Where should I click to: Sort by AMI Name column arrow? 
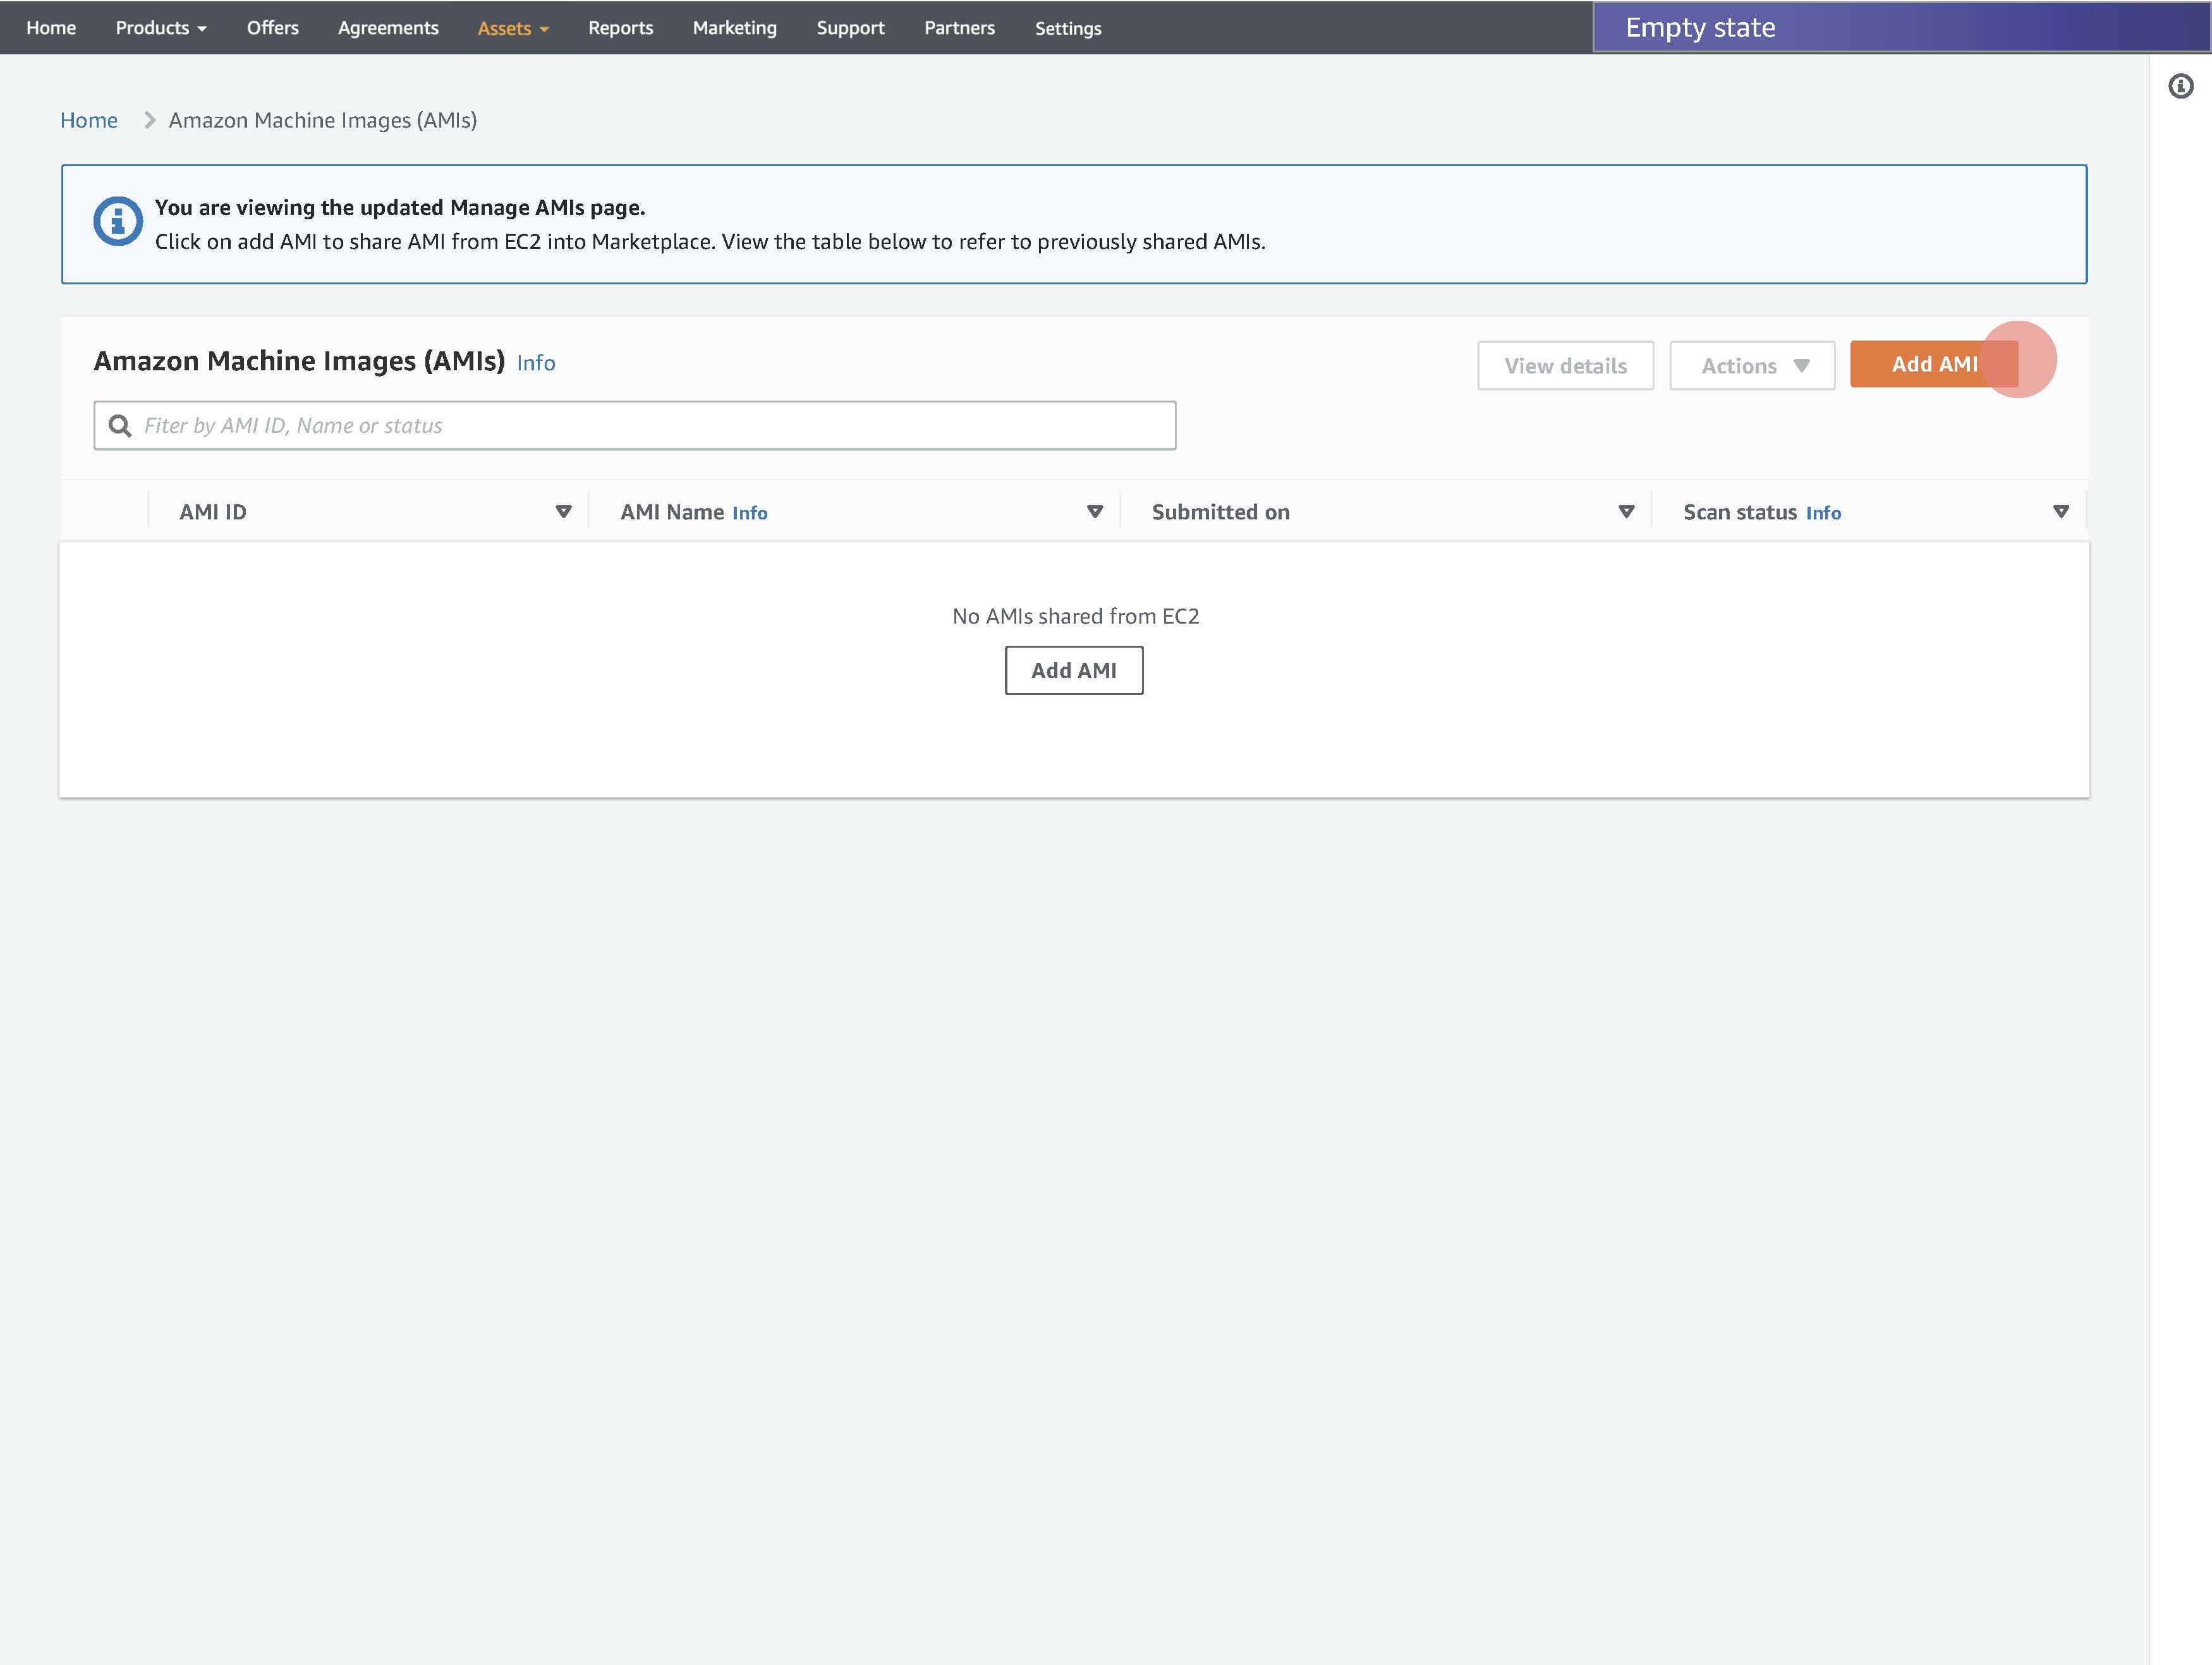point(1094,511)
